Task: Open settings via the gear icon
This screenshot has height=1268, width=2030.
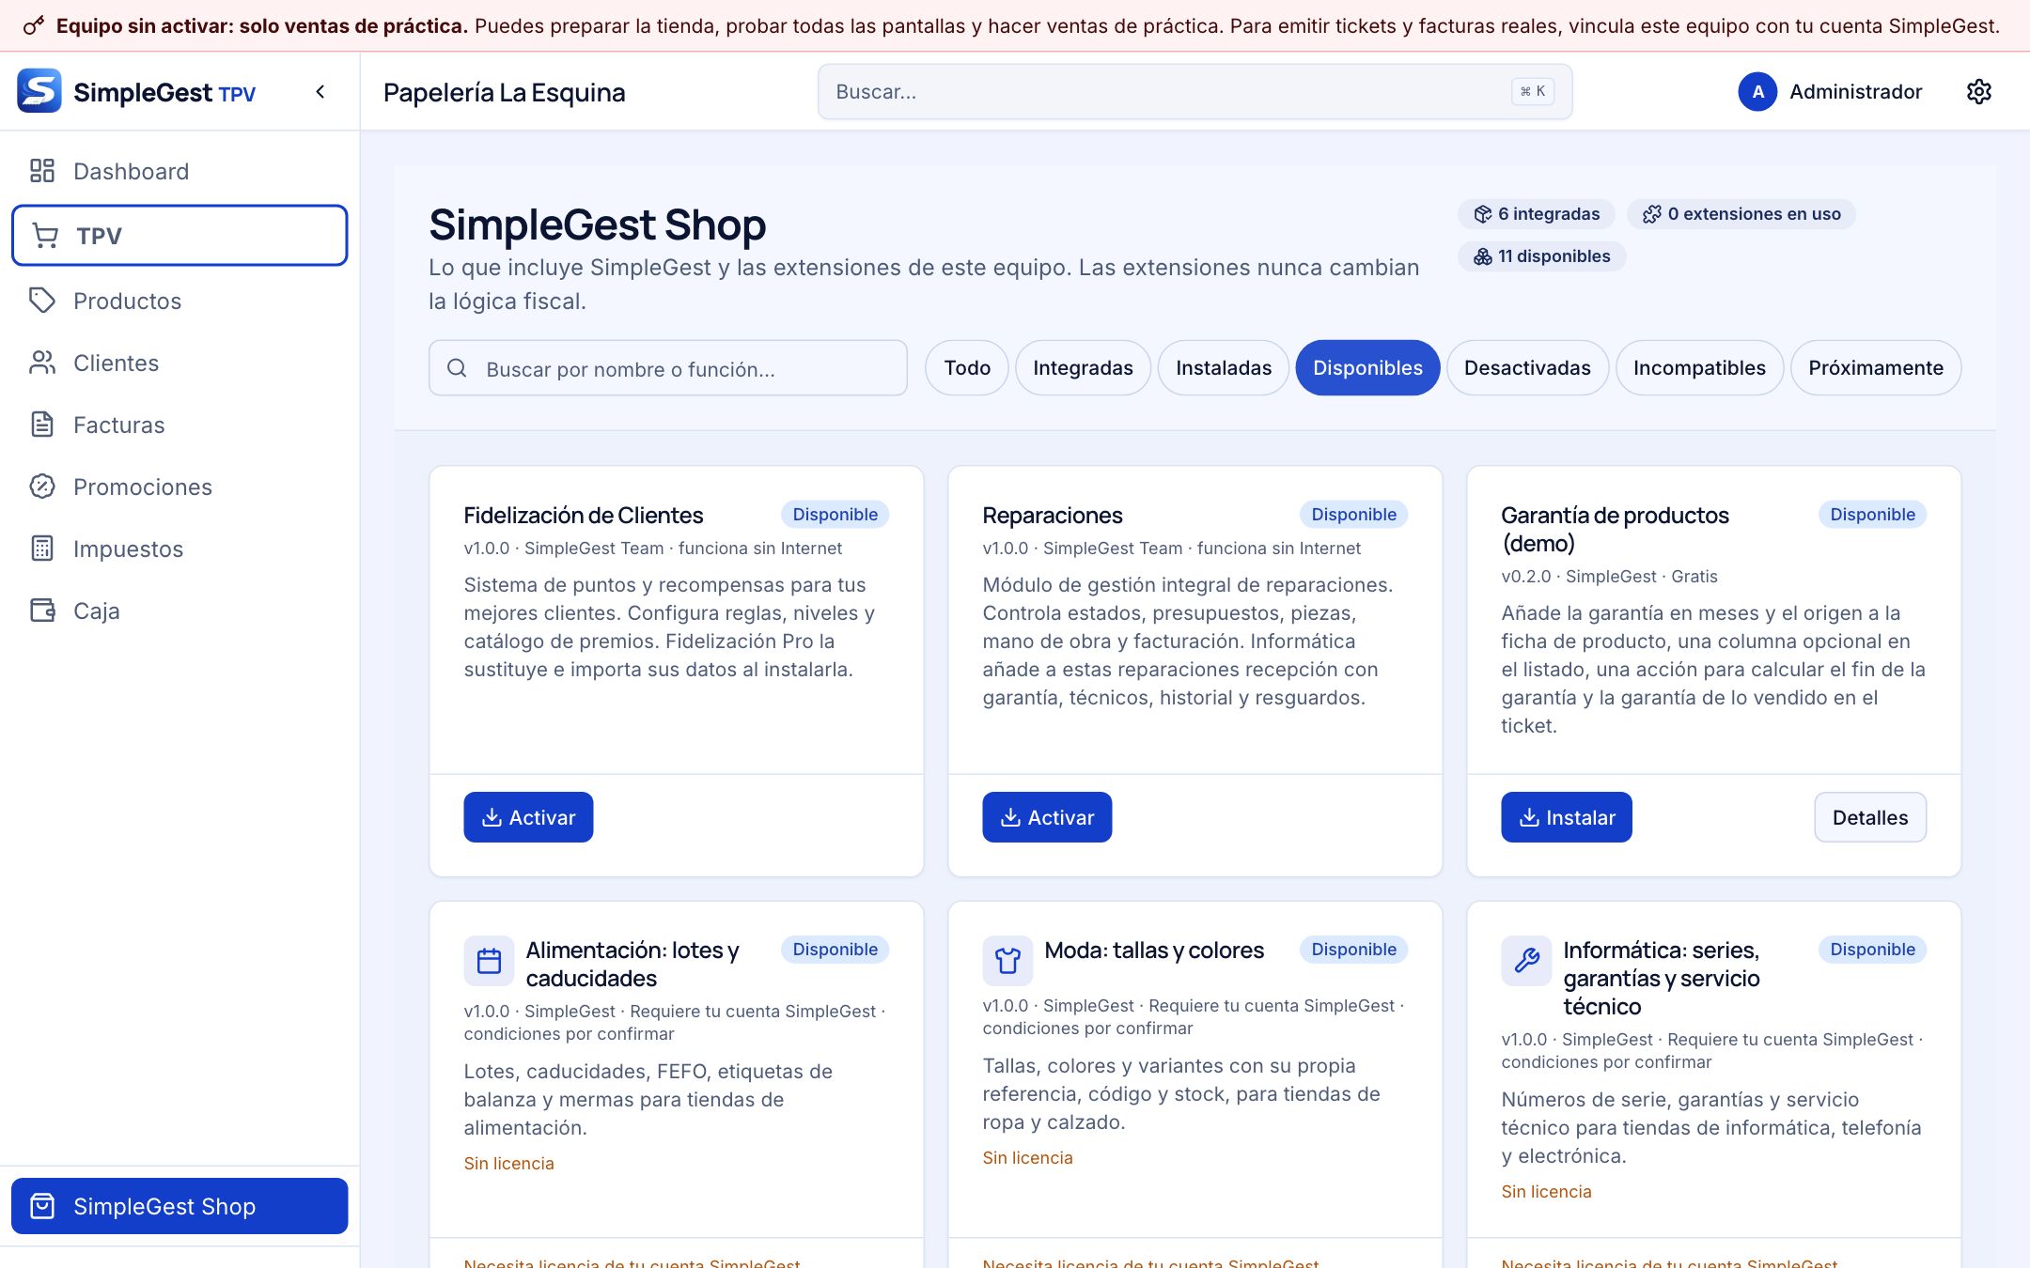Action: coord(1979,91)
